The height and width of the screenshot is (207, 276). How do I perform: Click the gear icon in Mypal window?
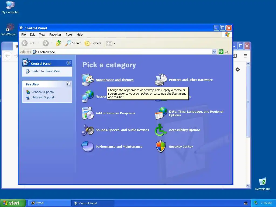click(x=238, y=70)
